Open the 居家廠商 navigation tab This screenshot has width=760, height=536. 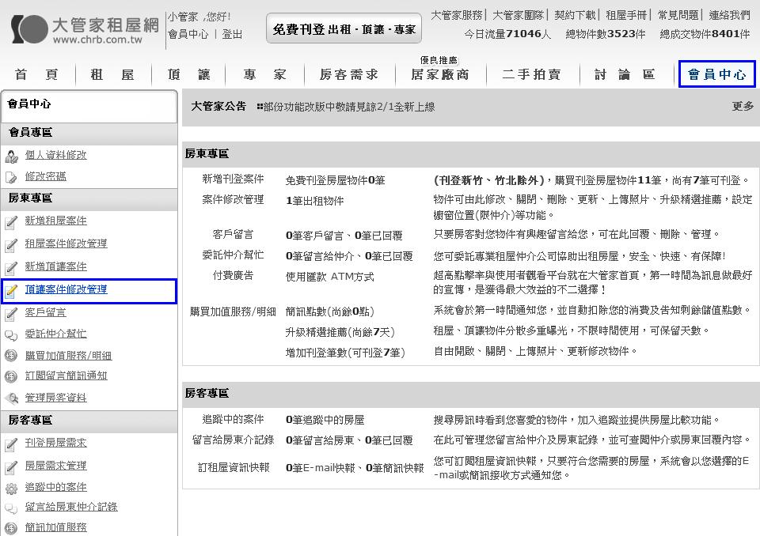[x=440, y=74]
